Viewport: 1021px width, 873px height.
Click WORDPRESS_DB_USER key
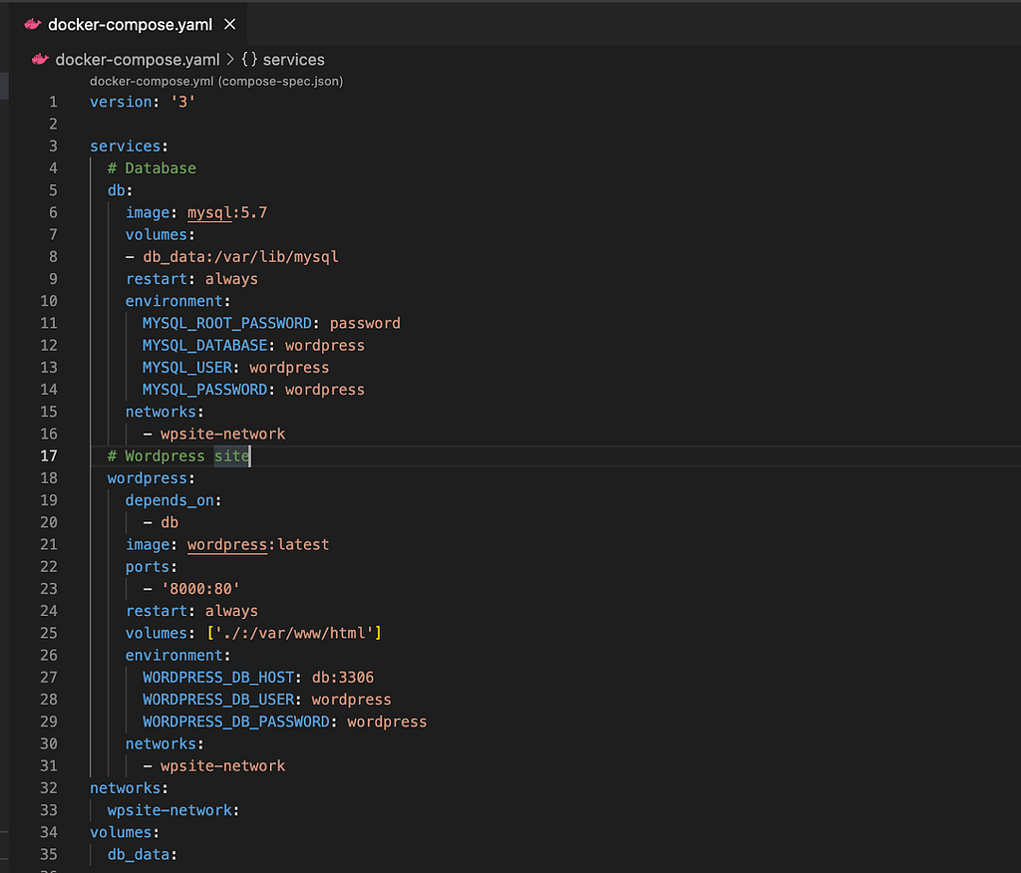coord(218,700)
